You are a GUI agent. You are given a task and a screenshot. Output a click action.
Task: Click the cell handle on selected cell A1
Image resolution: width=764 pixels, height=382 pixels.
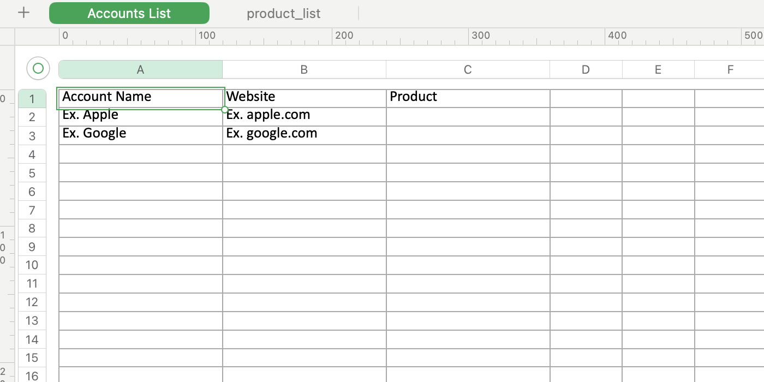click(224, 110)
